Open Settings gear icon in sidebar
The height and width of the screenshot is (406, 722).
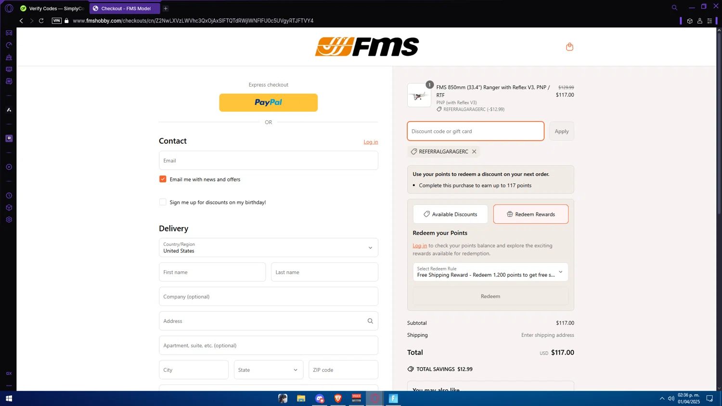[x=9, y=220]
